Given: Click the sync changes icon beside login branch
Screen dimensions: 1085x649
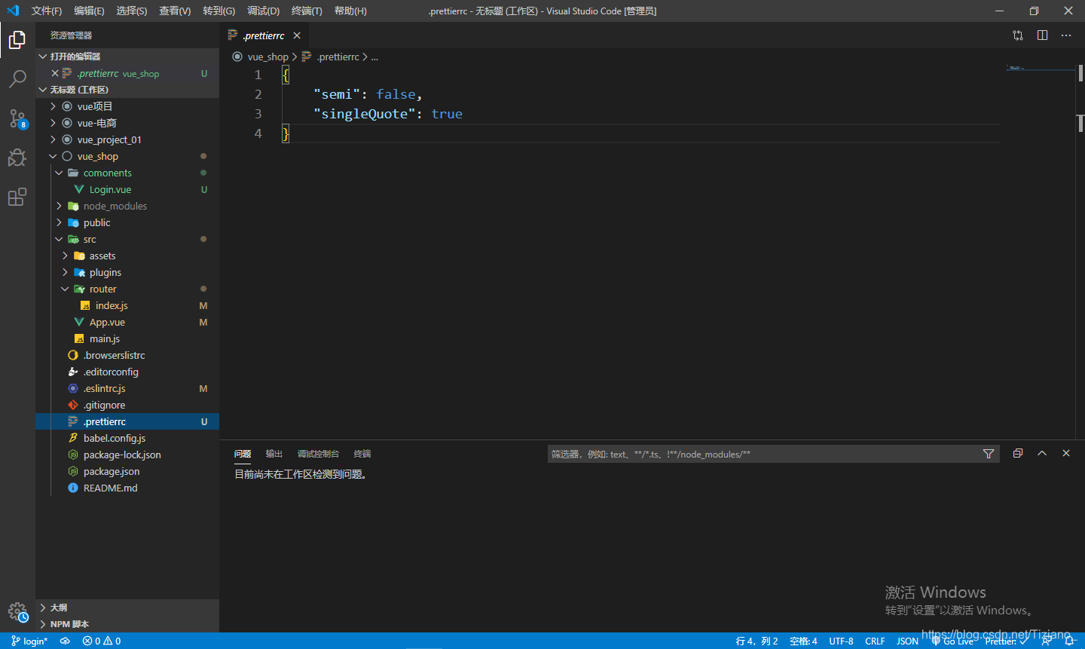Looking at the screenshot, I should pyautogui.click(x=65, y=640).
